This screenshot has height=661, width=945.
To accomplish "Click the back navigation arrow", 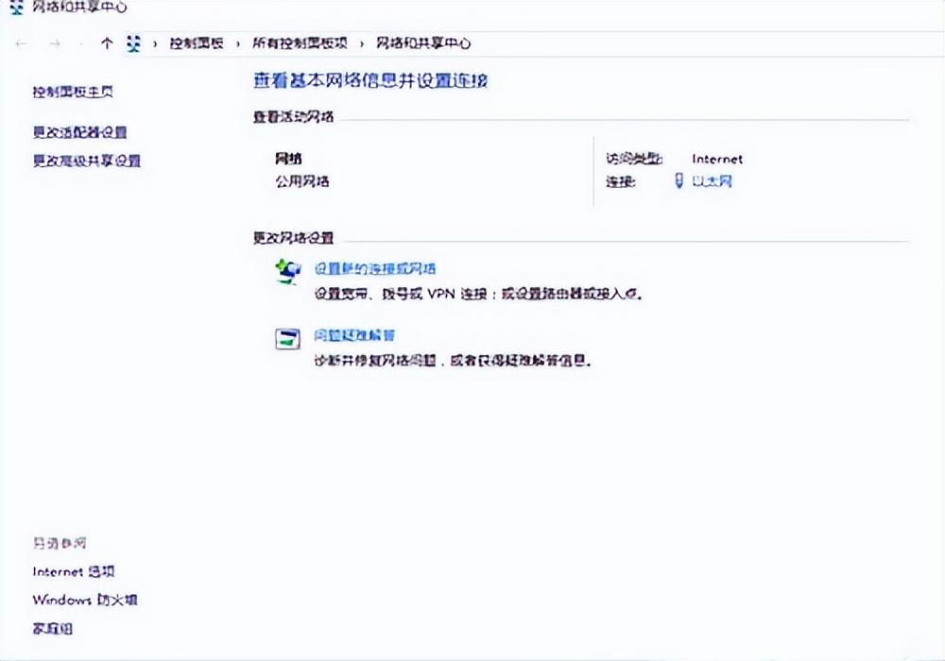I will pyautogui.click(x=21, y=43).
